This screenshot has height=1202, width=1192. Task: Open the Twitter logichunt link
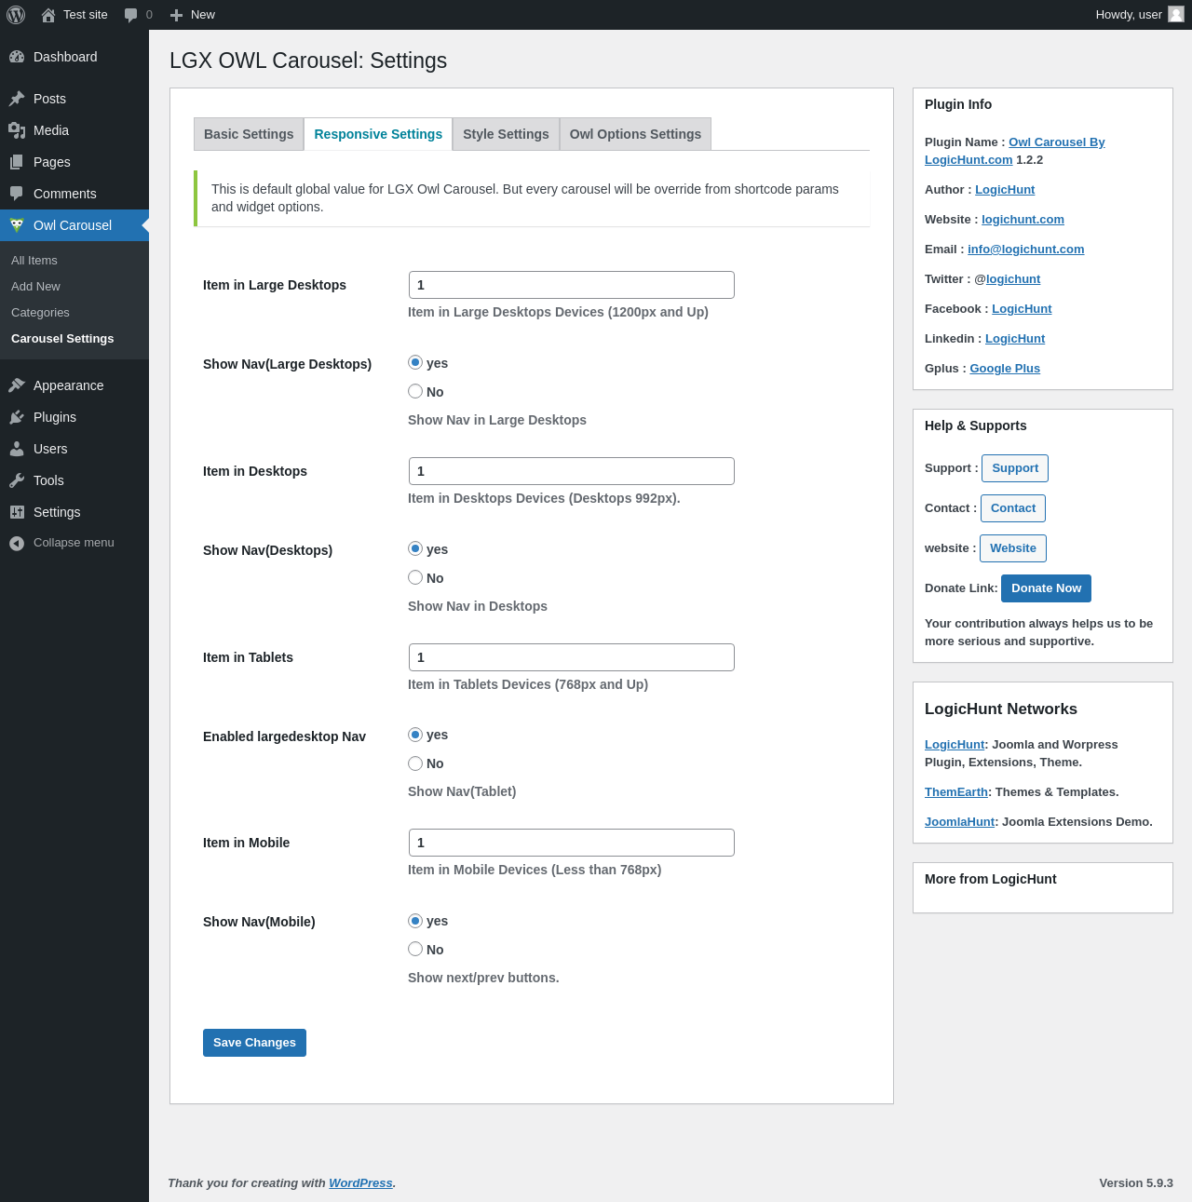[x=1013, y=279]
